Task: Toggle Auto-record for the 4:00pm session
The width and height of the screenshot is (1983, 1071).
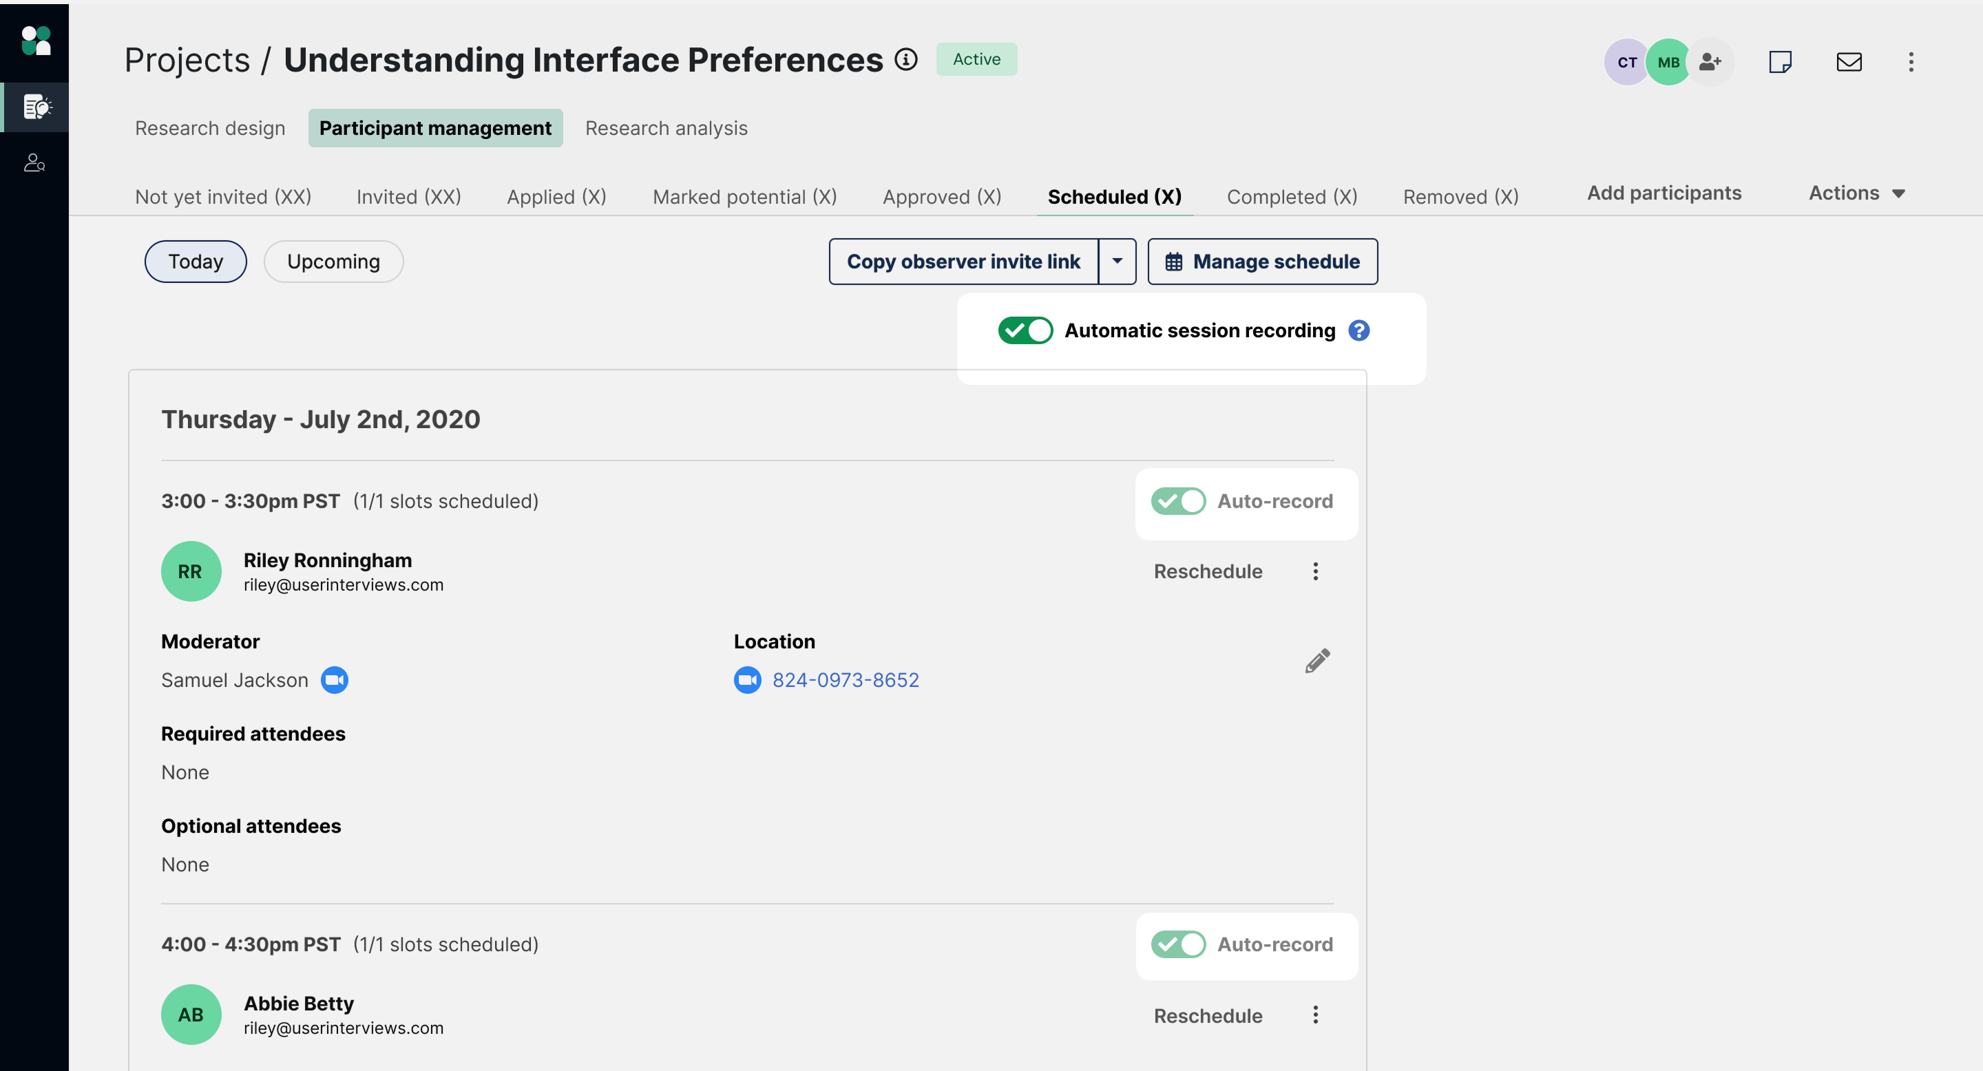Action: coord(1178,944)
